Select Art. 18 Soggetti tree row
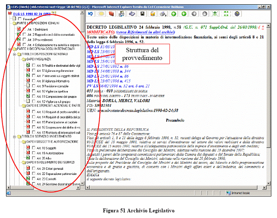 tap(47, 148)
